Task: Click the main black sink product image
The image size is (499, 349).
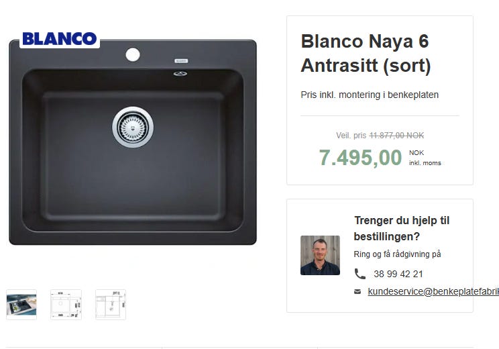Action: [x=133, y=142]
